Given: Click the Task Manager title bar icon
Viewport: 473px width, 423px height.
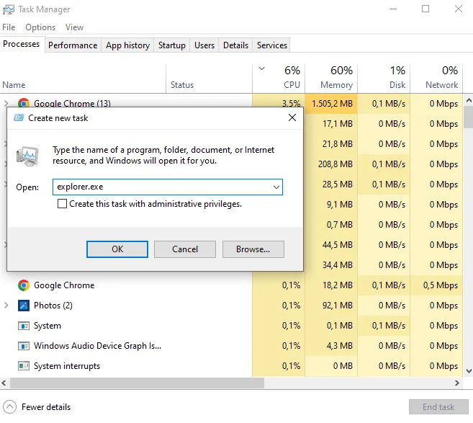Looking at the screenshot, I should 8,9.
